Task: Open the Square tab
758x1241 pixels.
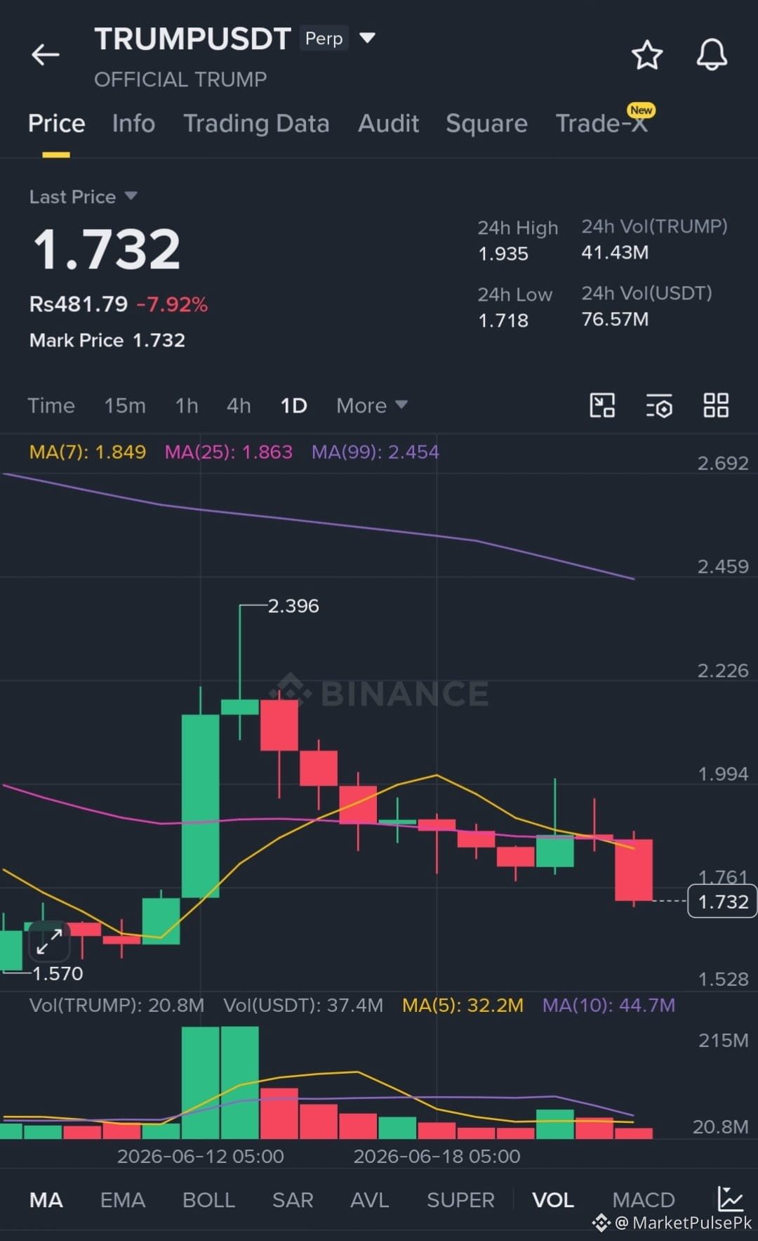Action: [486, 124]
